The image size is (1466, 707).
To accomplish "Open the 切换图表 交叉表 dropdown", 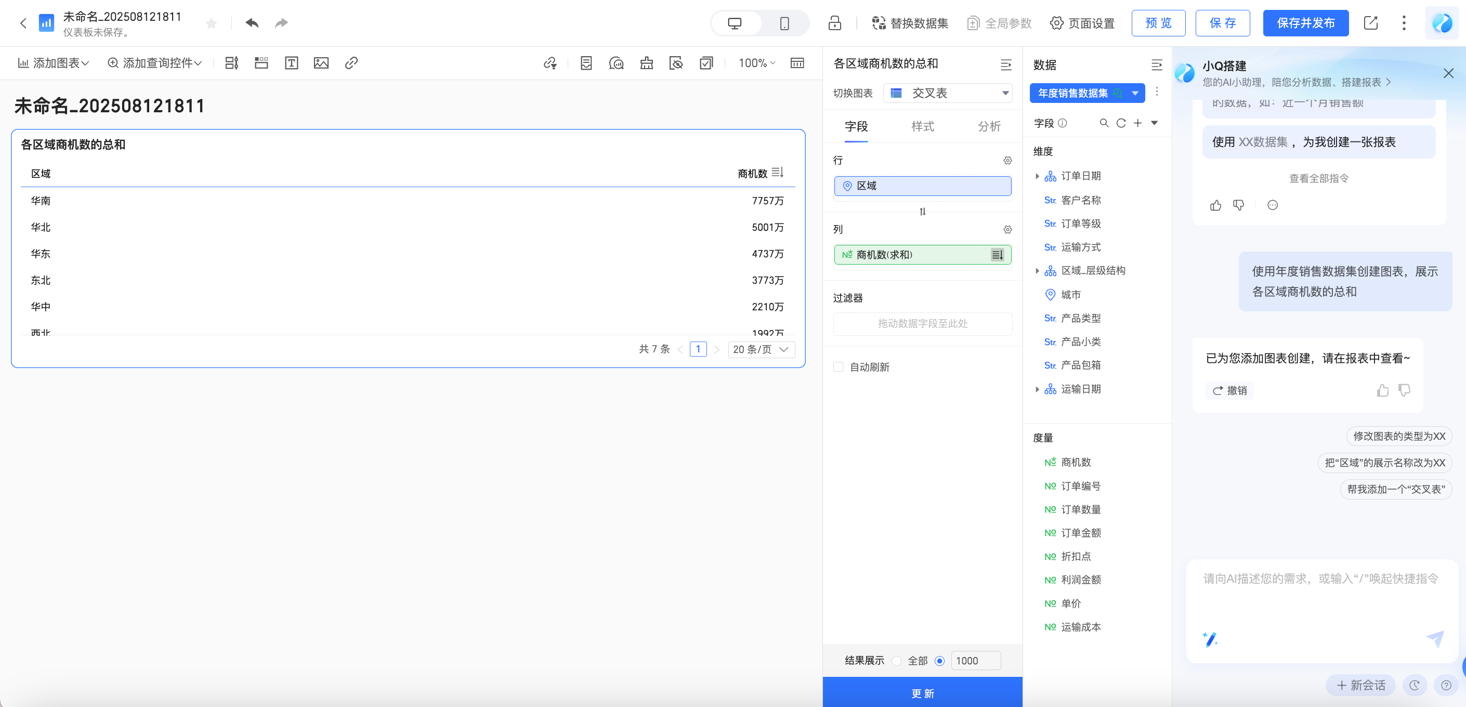I will pyautogui.click(x=948, y=94).
